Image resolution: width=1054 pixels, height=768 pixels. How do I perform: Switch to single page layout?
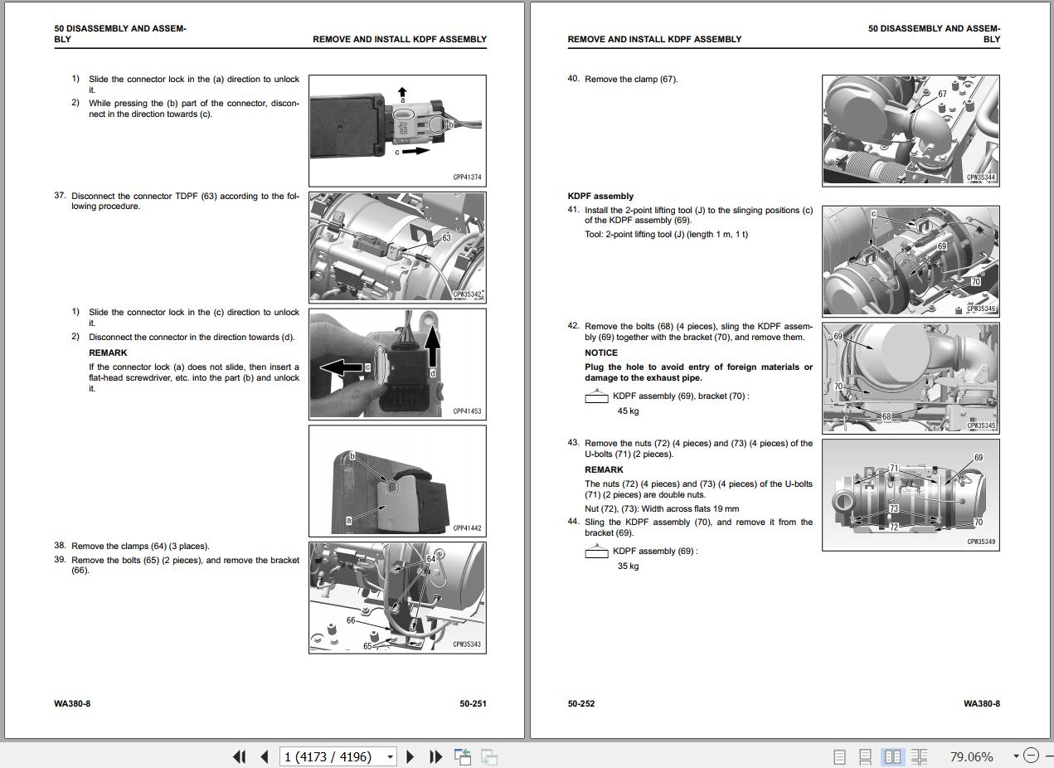pos(839,756)
